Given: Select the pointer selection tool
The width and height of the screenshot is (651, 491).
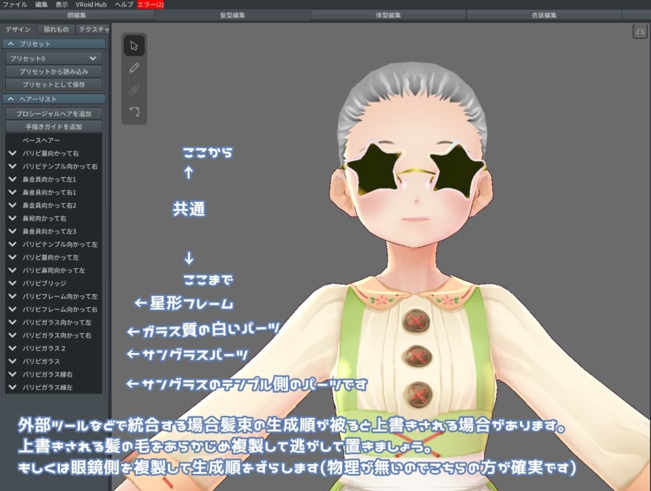Looking at the screenshot, I should (x=134, y=45).
